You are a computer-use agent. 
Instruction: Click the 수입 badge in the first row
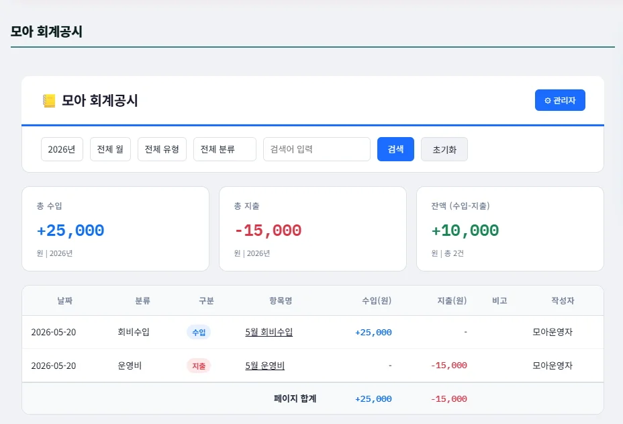(199, 332)
